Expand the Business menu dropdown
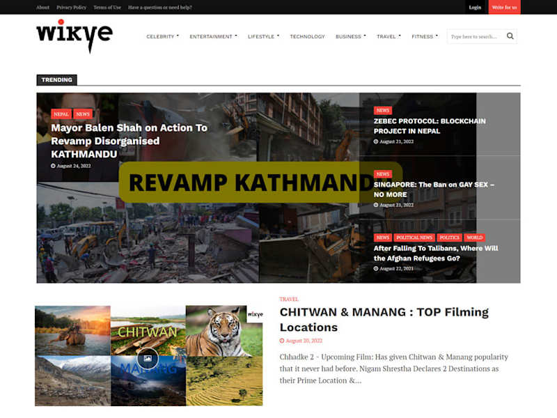The width and height of the screenshot is (557, 418). 351,36
